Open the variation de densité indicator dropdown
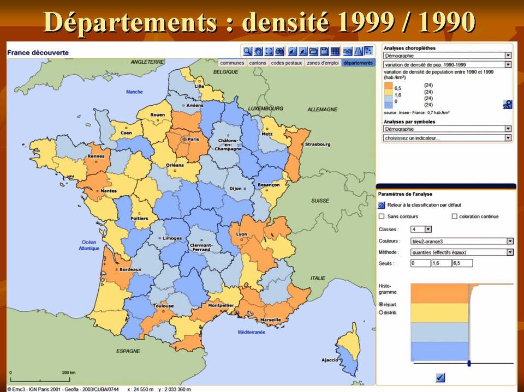The image size is (524, 392). coord(447,64)
